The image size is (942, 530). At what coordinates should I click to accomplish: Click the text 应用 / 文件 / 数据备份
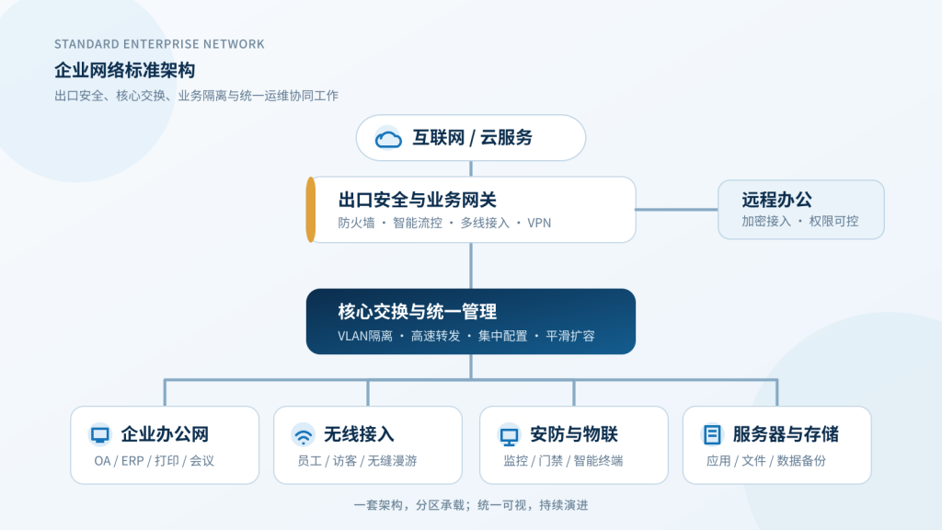pos(766,461)
